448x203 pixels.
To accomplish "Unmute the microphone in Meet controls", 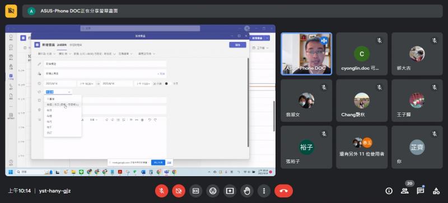I will point(161,191).
